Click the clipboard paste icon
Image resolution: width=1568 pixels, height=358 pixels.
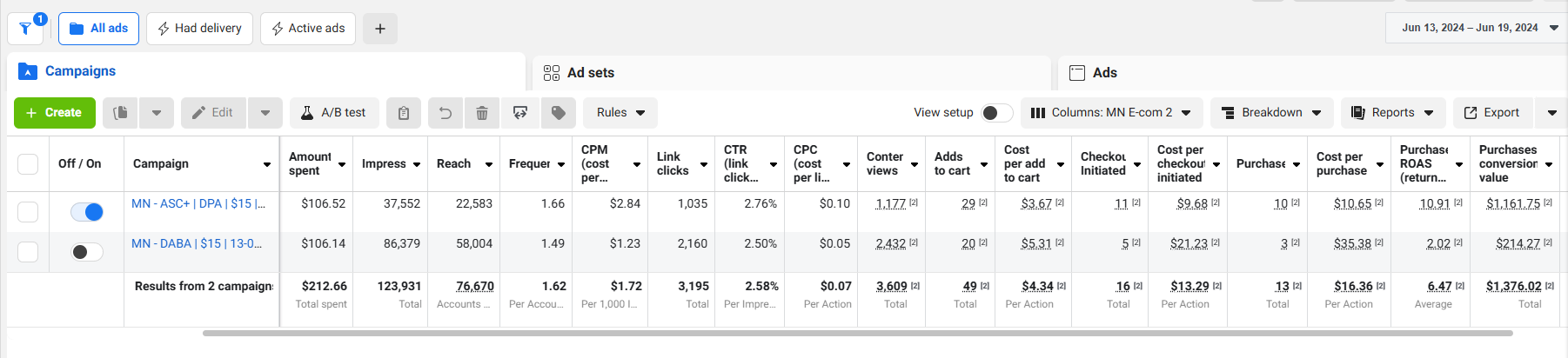[404, 113]
